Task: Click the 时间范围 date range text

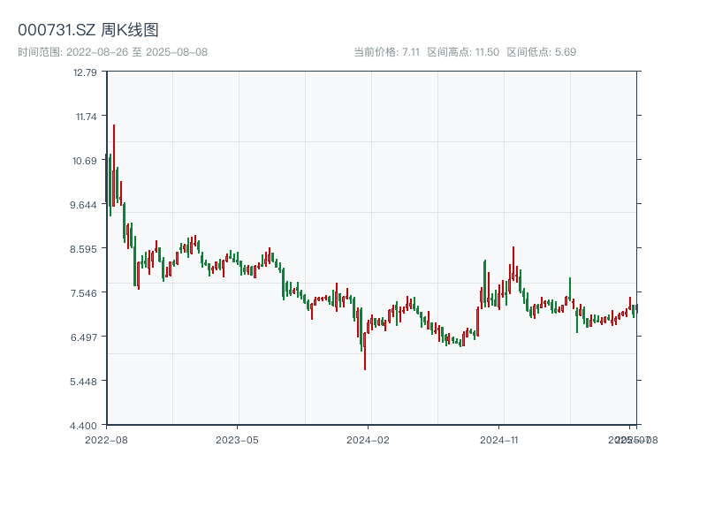Action: (113, 52)
